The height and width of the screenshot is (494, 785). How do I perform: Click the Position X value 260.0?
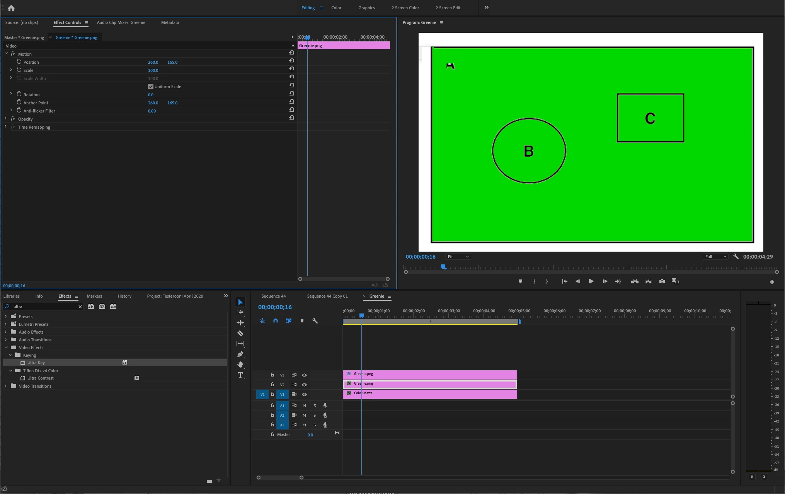coord(153,62)
